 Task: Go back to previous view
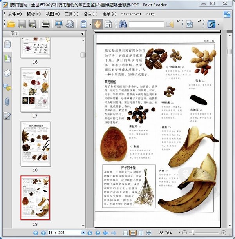click(106, 233)
